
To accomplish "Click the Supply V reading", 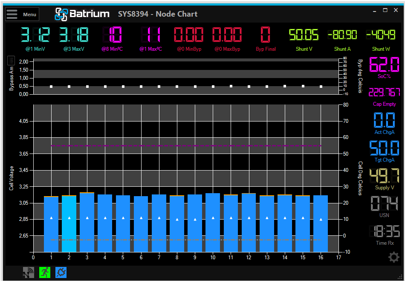I will (384, 176).
